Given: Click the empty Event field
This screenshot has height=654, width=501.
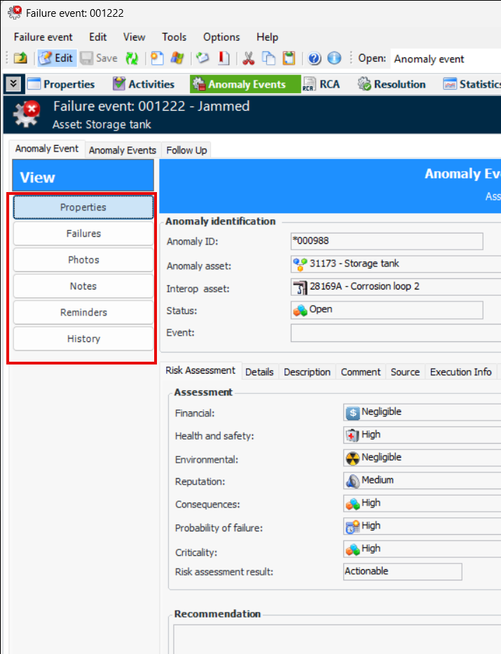Looking at the screenshot, I should 396,333.
